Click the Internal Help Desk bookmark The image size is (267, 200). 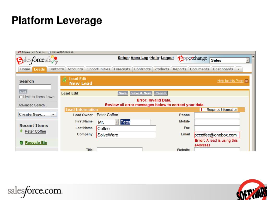point(32,52)
